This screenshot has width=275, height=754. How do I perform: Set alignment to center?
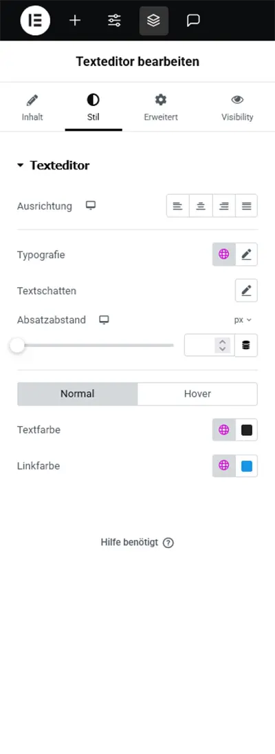tap(201, 206)
